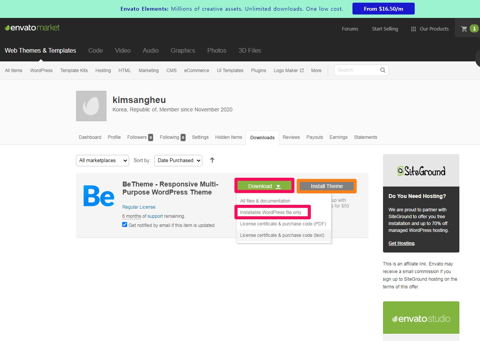Open HTML in sub-navigation
Viewport: 480px width, 341px height.
tap(124, 71)
